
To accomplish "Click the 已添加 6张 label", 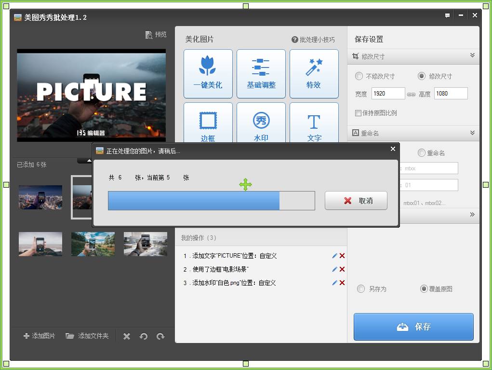I will 31,164.
